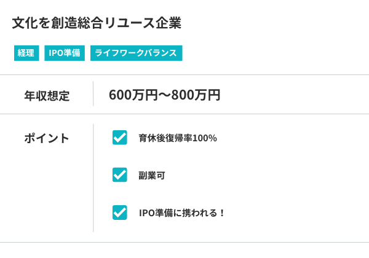
Task: Click the IPO準備に携われる！ text label
Action: point(183,213)
